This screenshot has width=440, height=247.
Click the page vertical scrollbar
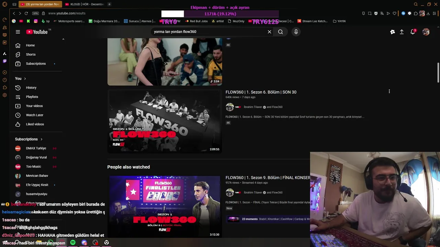pyautogui.click(x=438, y=73)
